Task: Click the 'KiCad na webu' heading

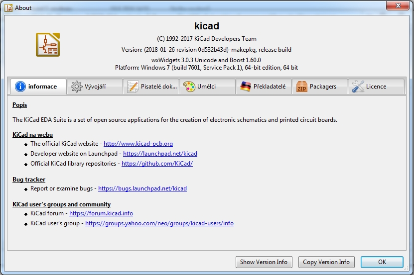Action: point(32,135)
